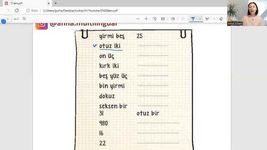Fit page to width
Screen dimensions: 267x150
point(163,19)
